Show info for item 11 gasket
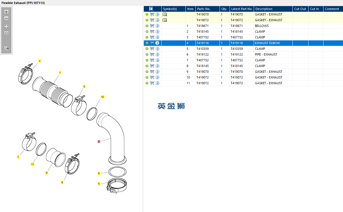The image size is (343, 212). pyautogui.click(x=157, y=83)
